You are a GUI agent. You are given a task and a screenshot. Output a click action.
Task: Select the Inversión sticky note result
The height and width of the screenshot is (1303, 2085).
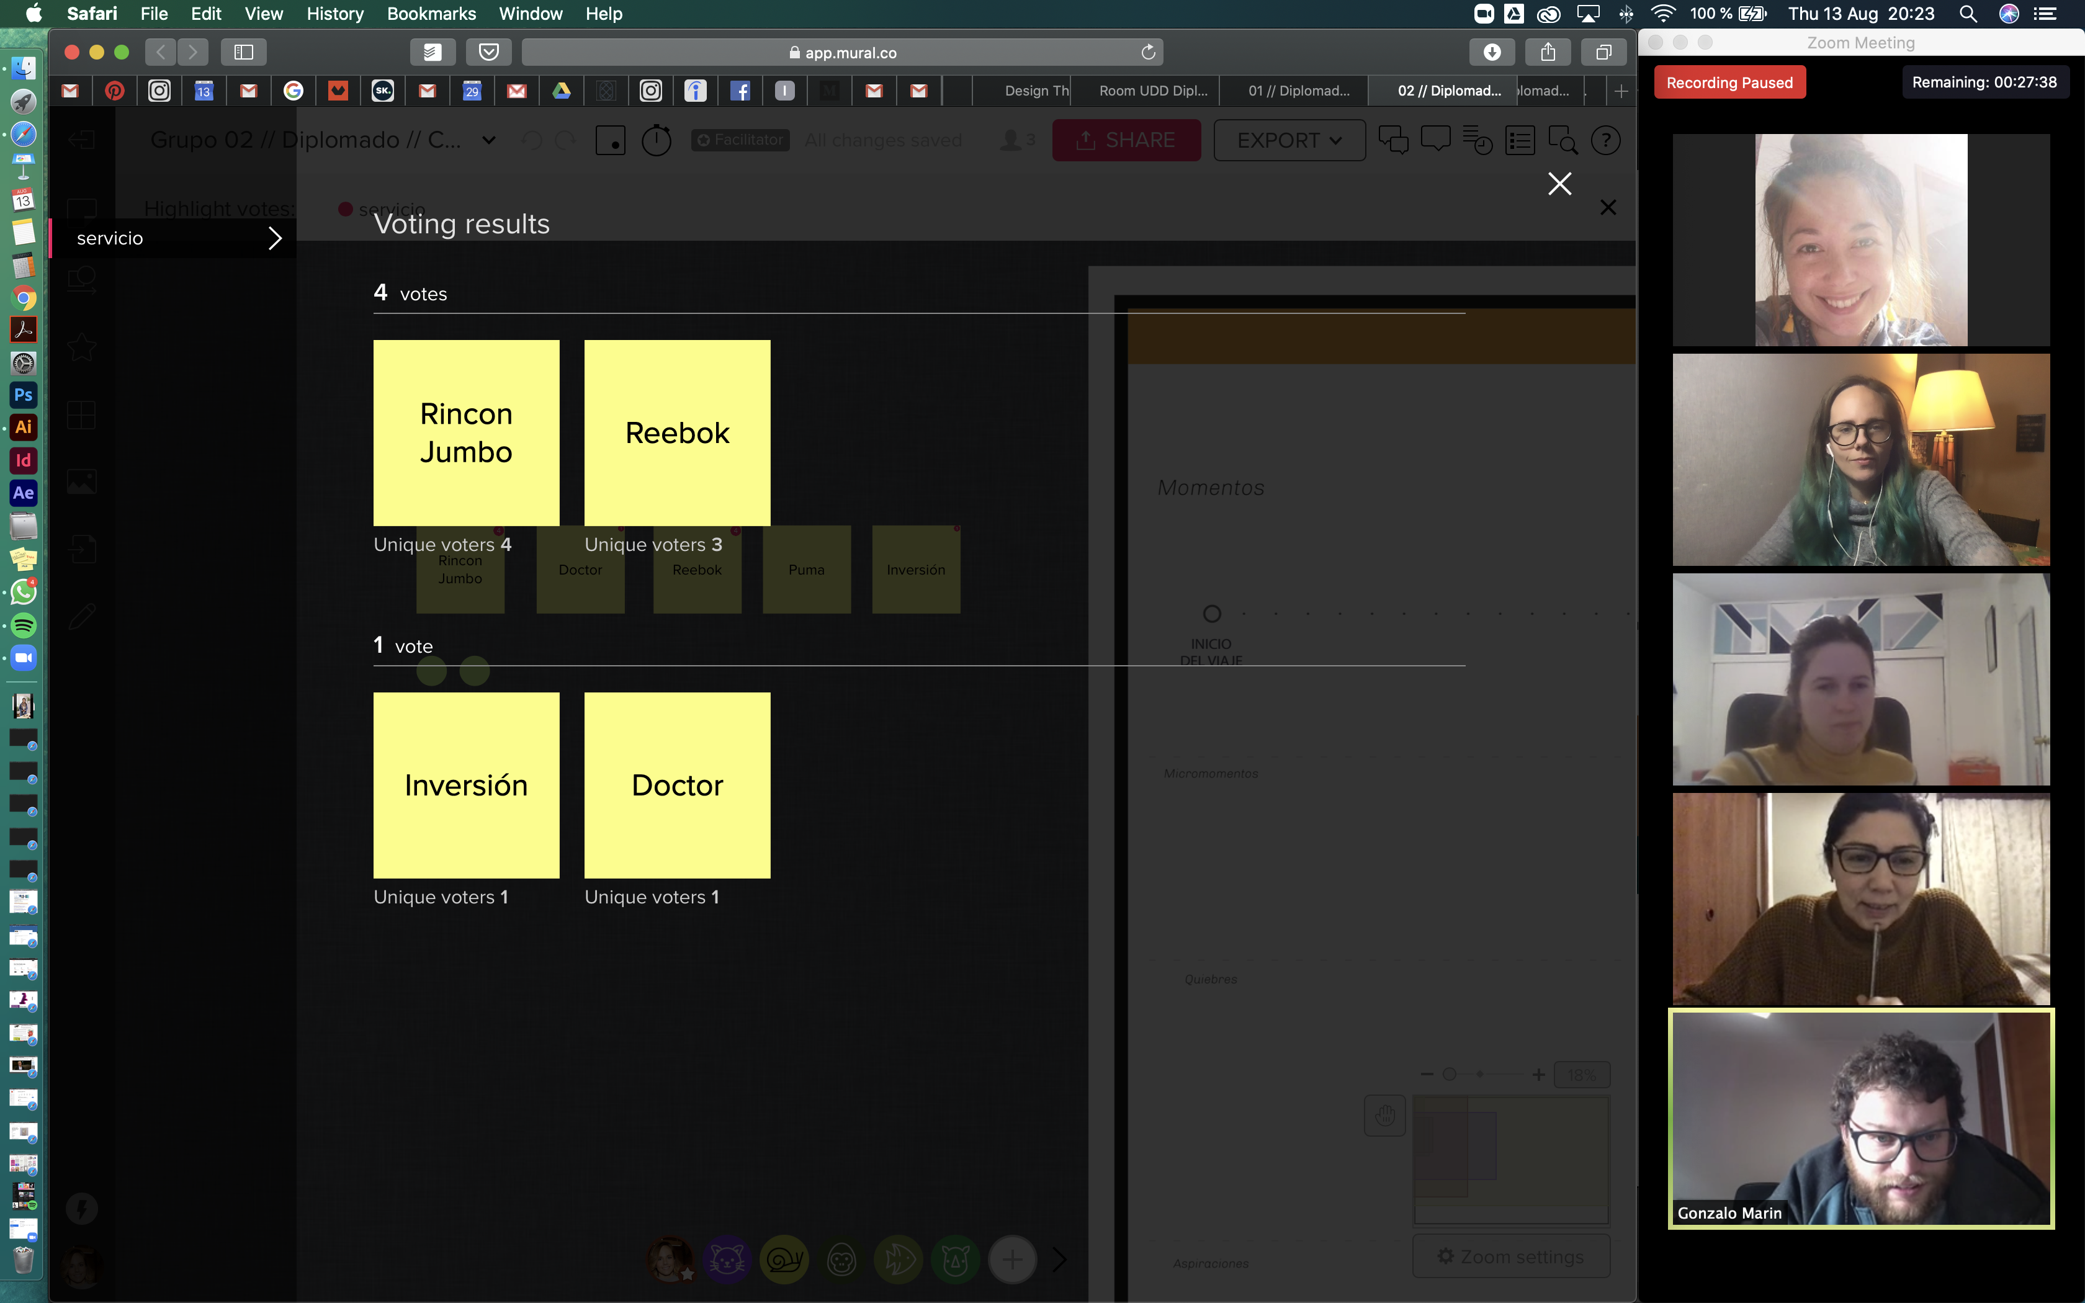pyautogui.click(x=466, y=785)
